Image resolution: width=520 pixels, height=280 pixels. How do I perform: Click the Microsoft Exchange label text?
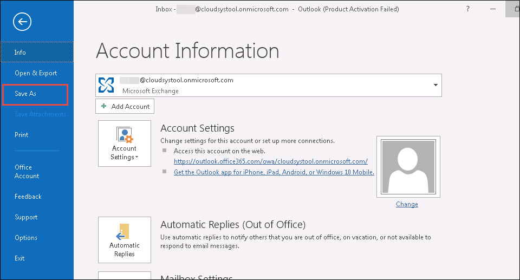pyautogui.click(x=150, y=91)
